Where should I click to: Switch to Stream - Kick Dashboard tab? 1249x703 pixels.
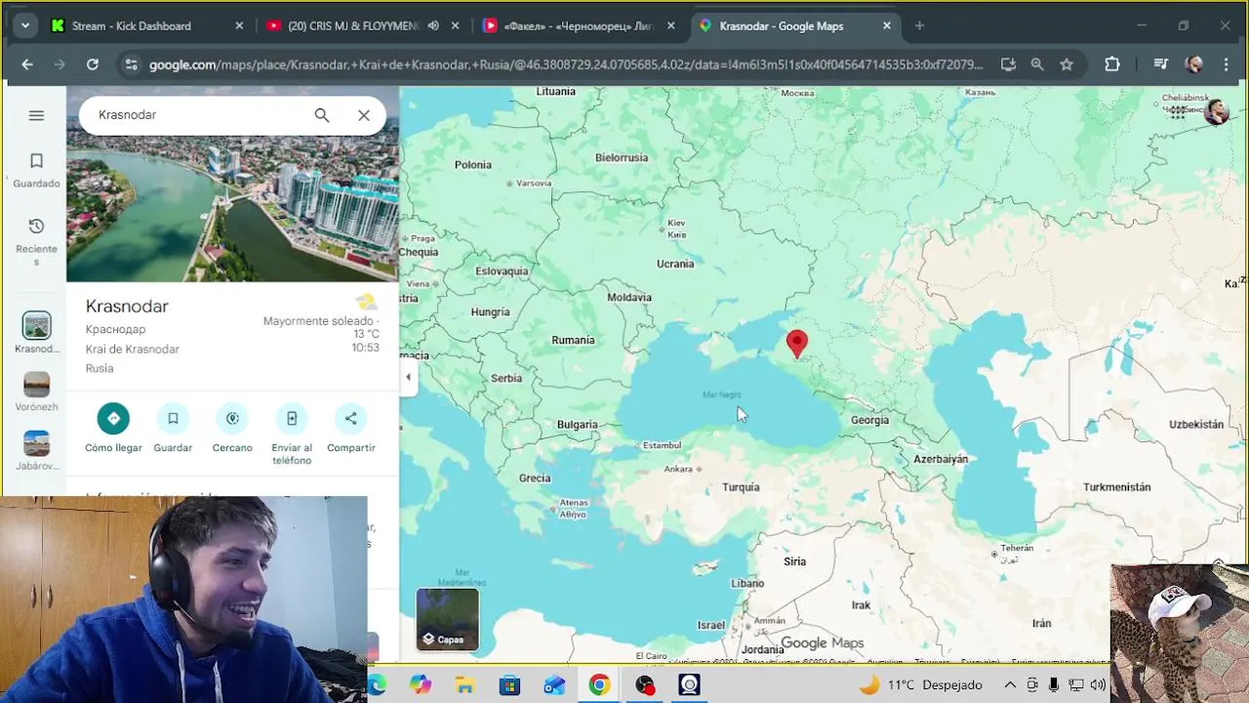[x=131, y=25]
